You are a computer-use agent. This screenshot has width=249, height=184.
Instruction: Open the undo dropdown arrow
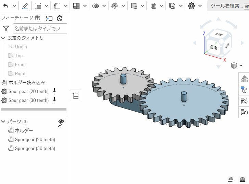point(14,6)
